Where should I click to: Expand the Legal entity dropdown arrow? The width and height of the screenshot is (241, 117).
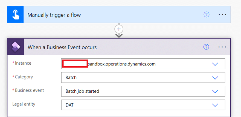click(x=215, y=105)
